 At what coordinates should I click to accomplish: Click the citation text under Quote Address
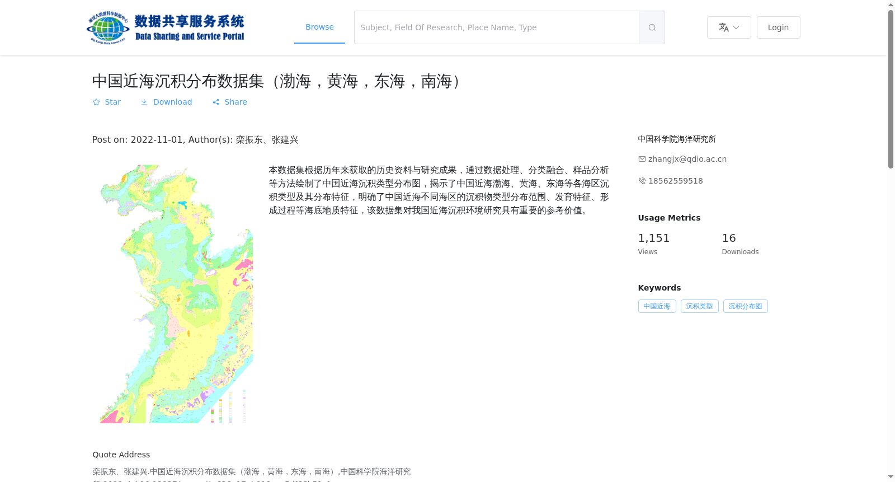click(x=252, y=475)
